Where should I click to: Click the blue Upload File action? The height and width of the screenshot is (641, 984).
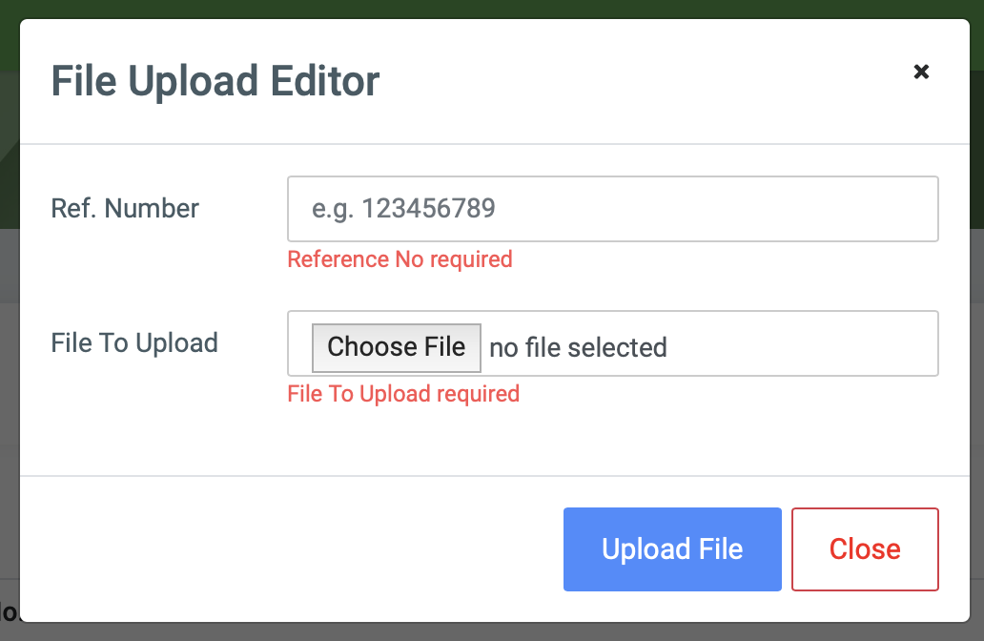point(672,548)
